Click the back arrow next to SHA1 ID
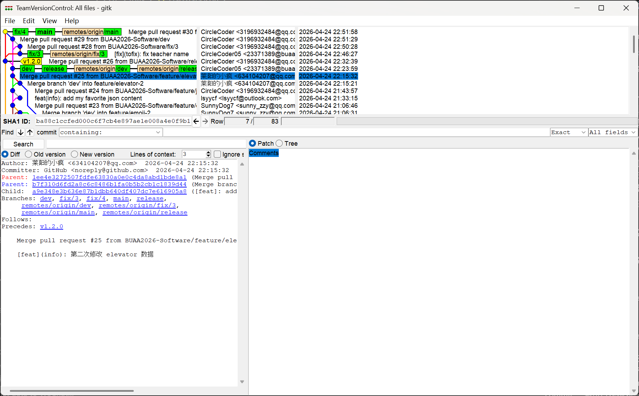 tap(196, 121)
